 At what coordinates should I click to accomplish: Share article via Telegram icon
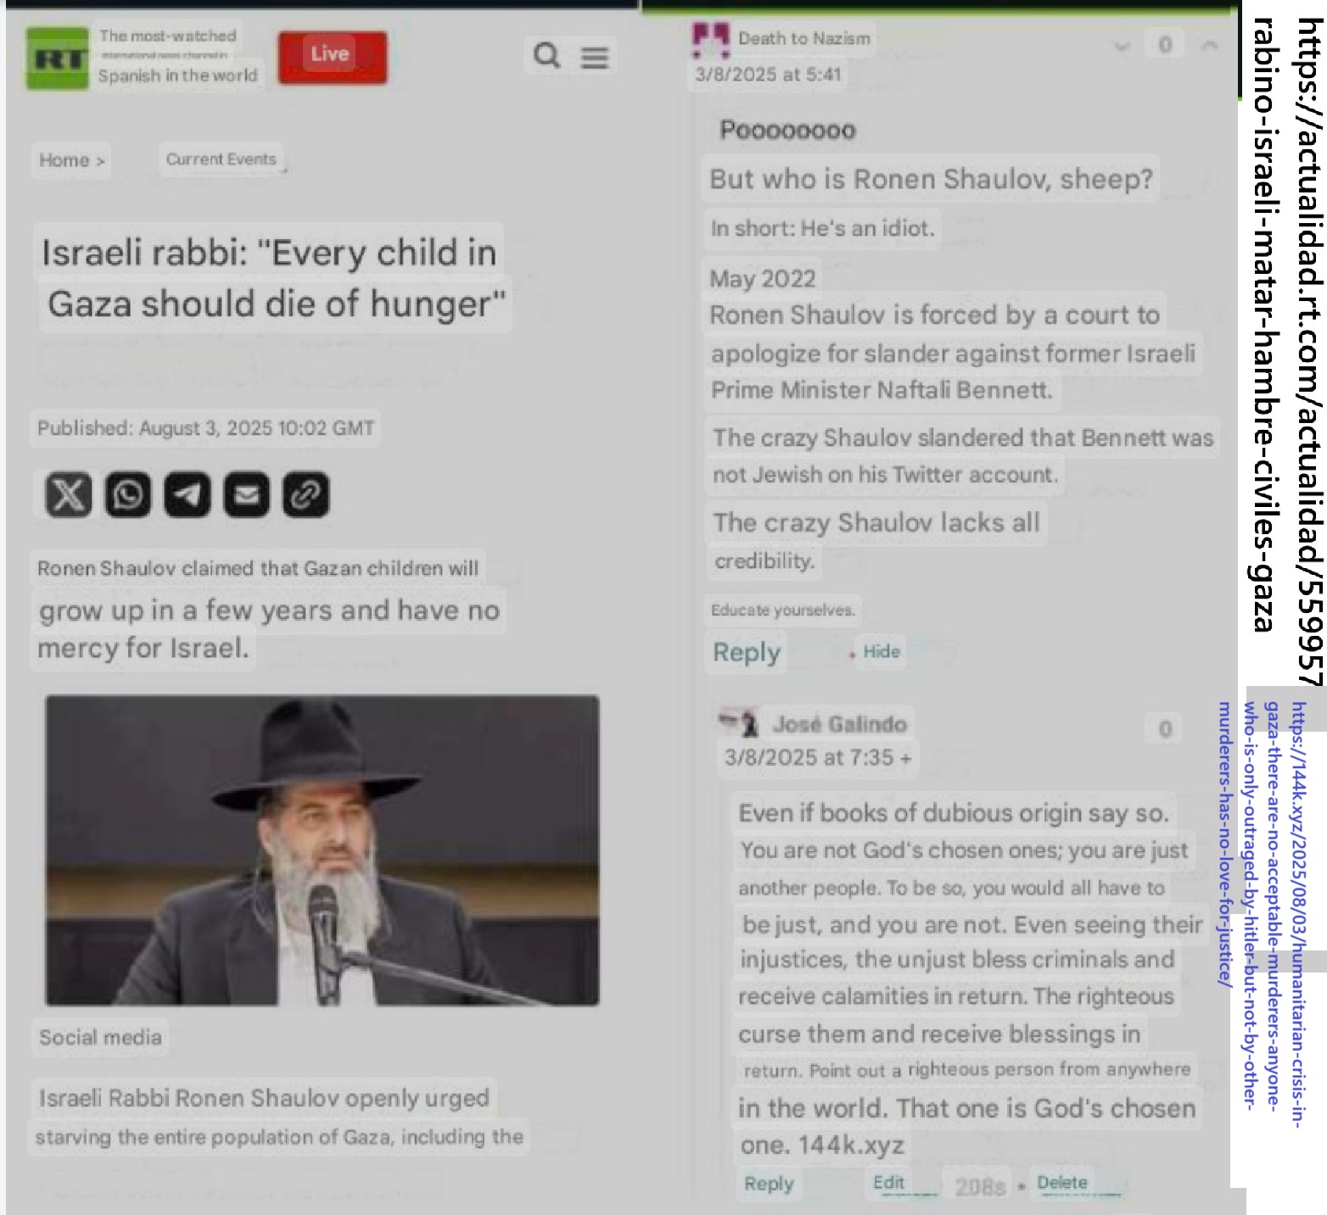tap(187, 494)
